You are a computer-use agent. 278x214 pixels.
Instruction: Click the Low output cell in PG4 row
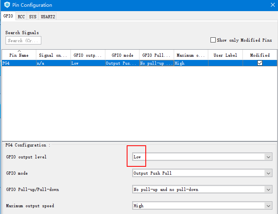88,63
